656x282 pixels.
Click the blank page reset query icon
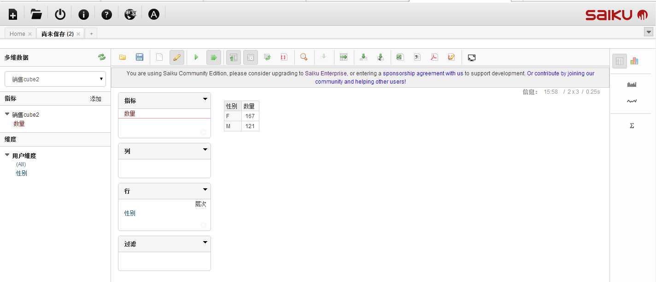coord(159,57)
